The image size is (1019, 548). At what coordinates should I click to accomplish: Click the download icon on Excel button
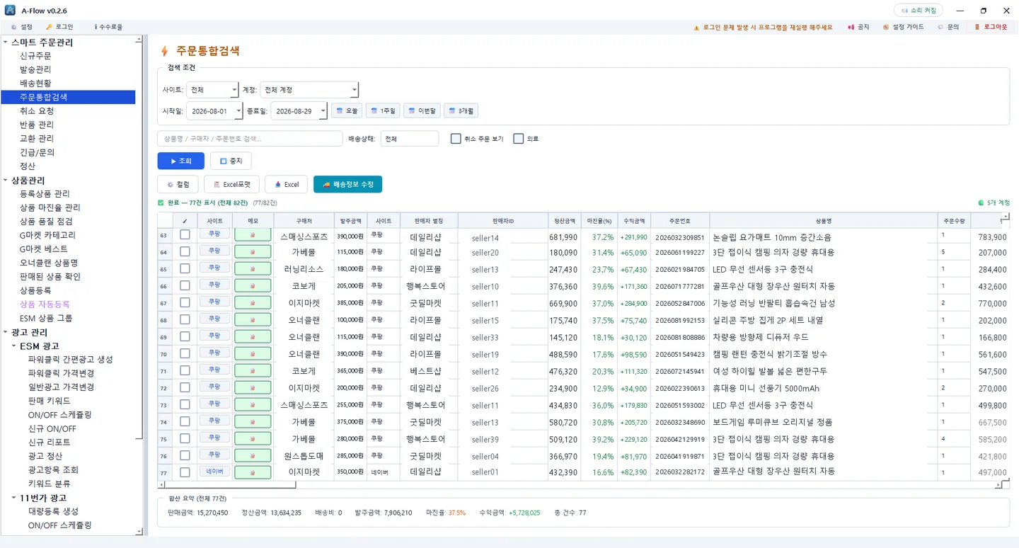[278, 185]
